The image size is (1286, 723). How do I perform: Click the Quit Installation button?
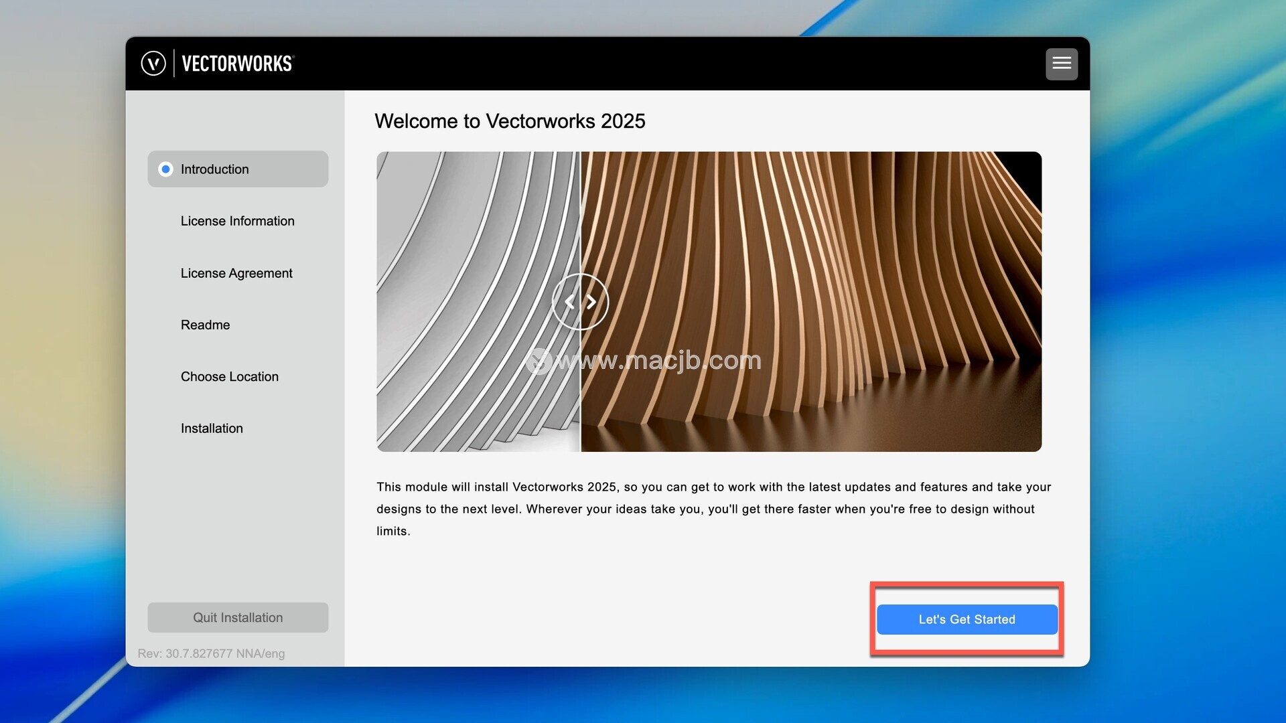click(238, 617)
